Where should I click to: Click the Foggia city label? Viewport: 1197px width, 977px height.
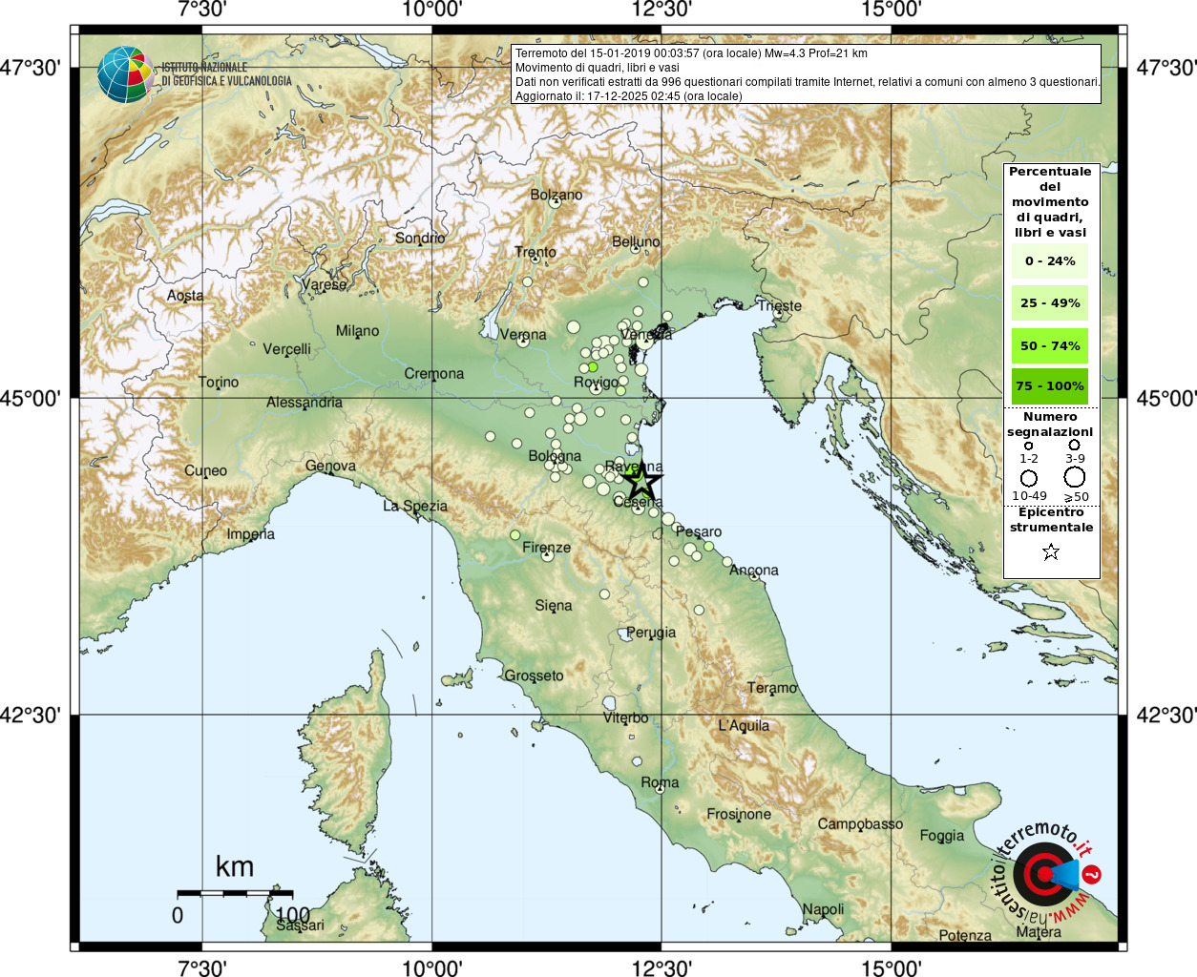click(x=942, y=835)
